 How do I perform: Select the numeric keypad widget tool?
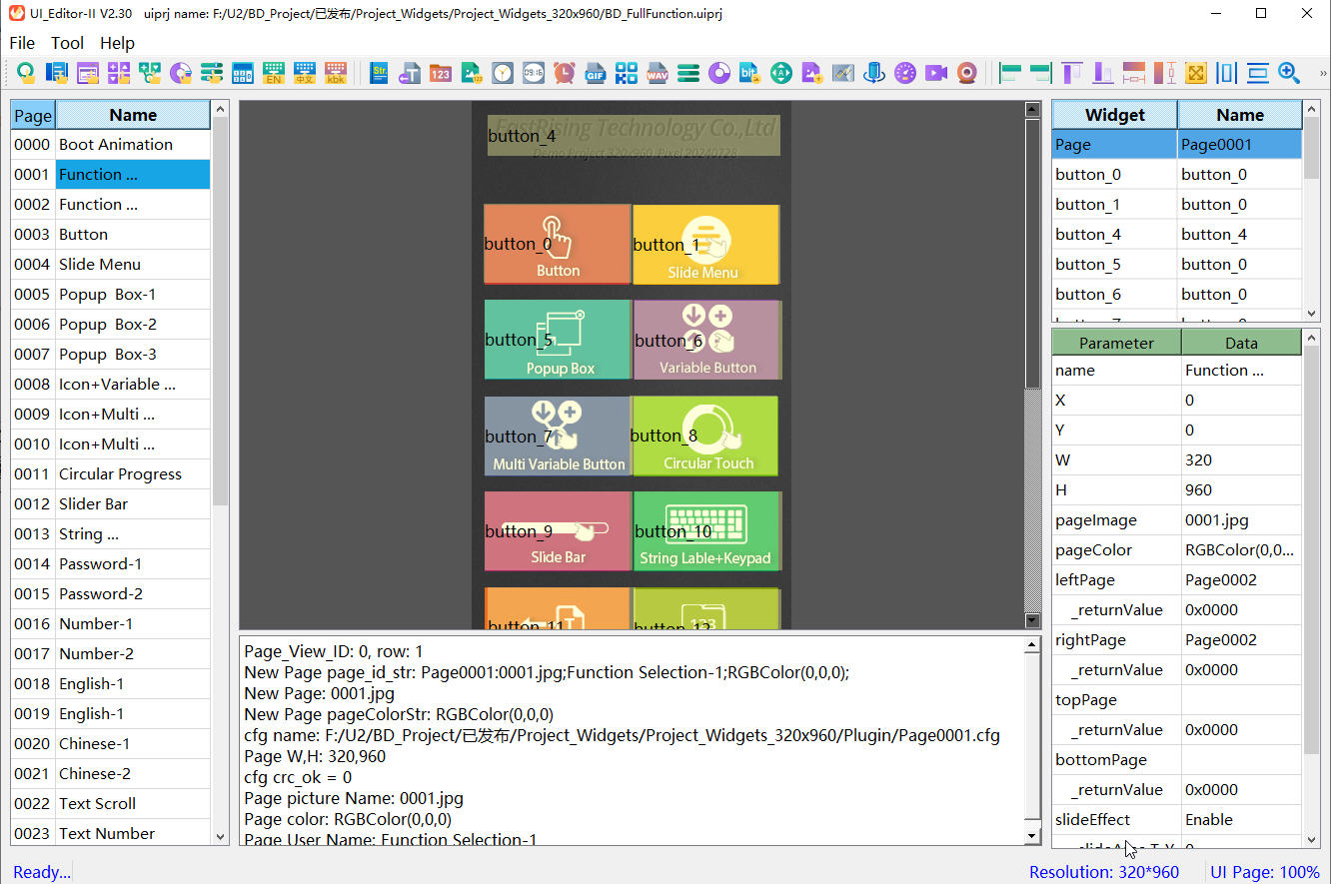click(x=243, y=73)
